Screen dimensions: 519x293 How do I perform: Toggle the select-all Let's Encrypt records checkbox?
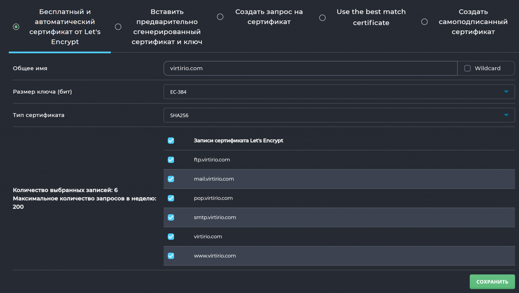tap(171, 141)
